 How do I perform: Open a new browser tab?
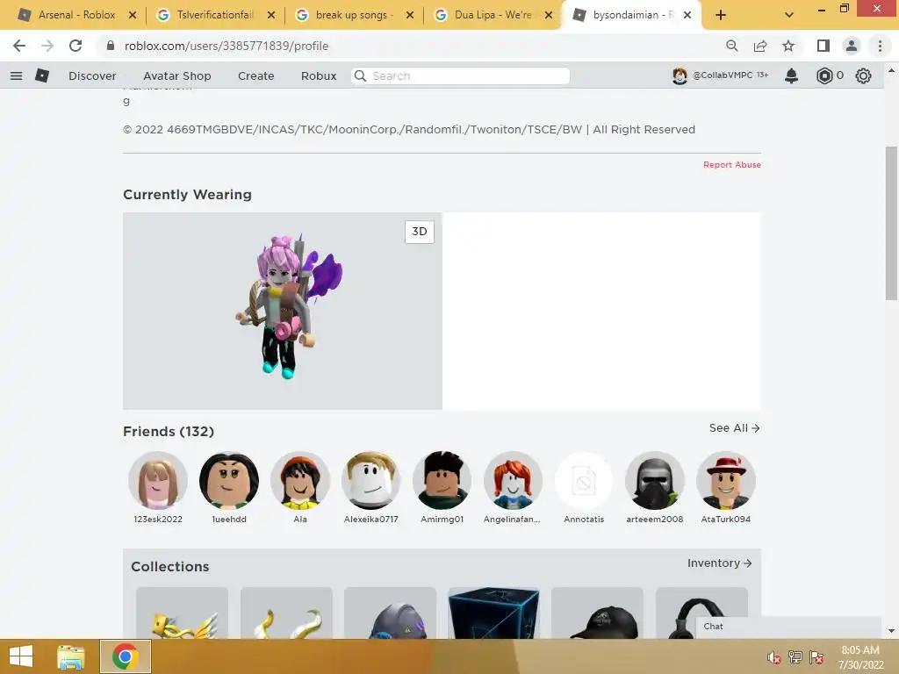[x=721, y=16]
